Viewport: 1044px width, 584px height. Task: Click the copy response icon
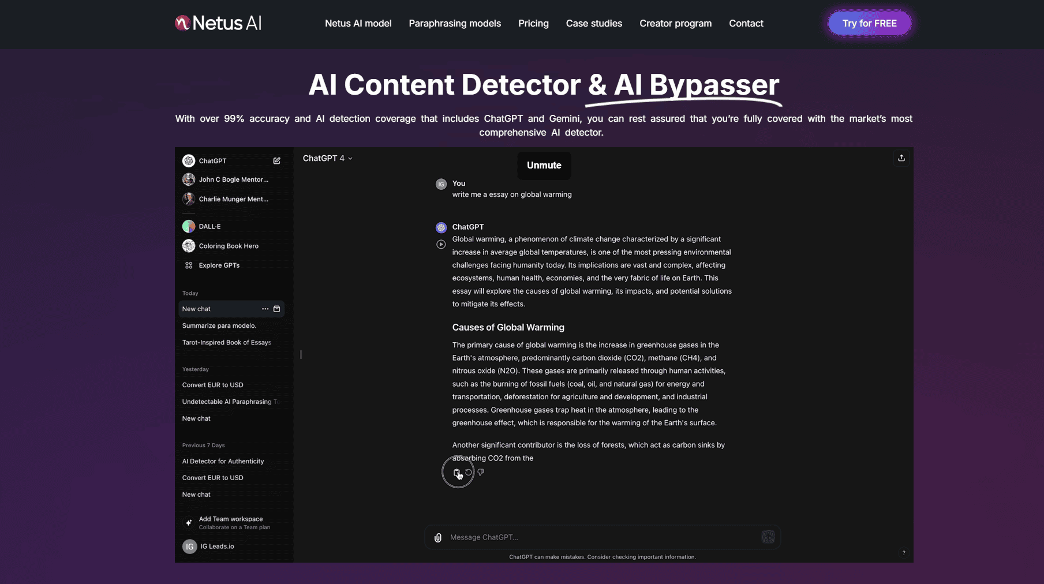(x=456, y=473)
